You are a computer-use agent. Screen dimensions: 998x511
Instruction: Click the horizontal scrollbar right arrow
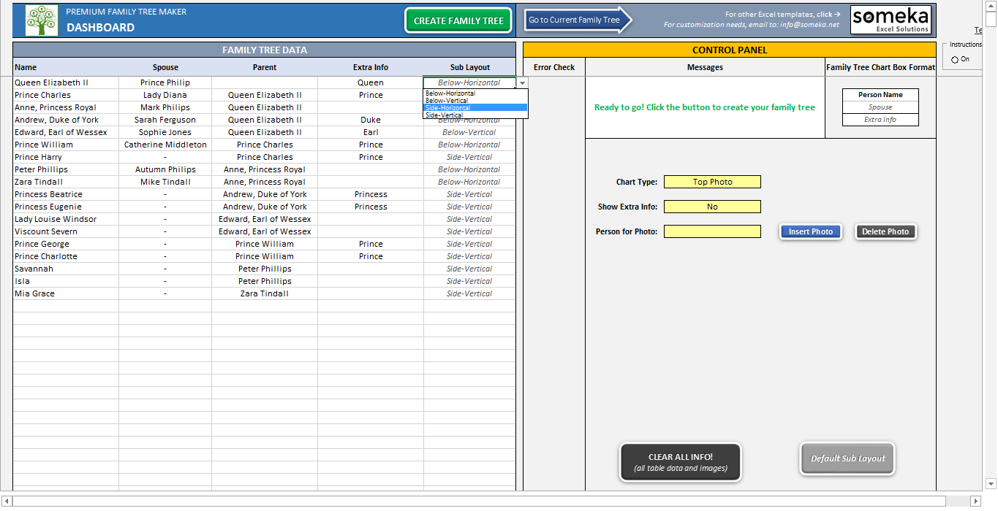(975, 501)
